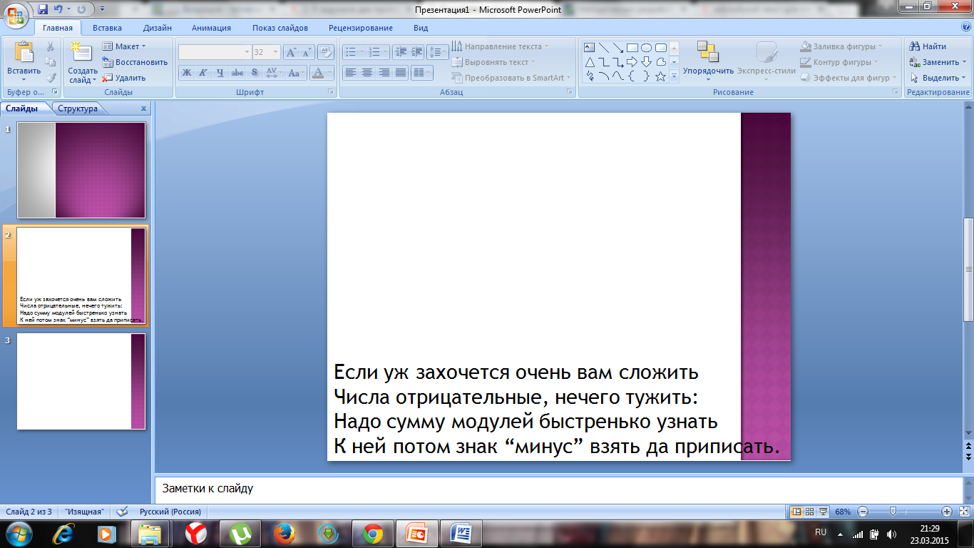Select the Isosceles Triangle shape
974x548 pixels.
pos(590,62)
